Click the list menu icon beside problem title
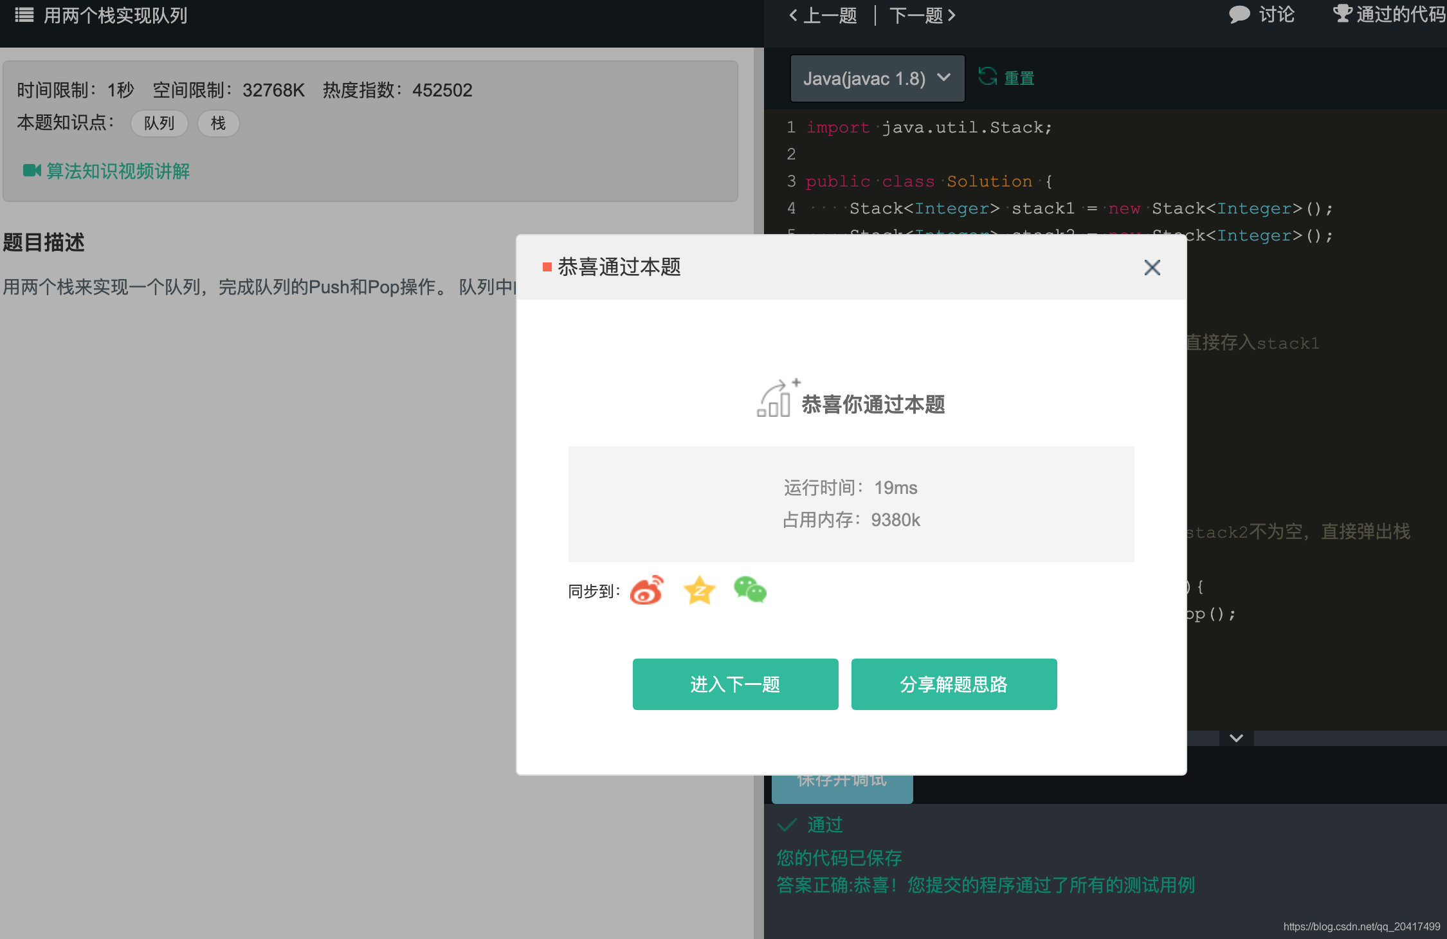 tap(24, 15)
